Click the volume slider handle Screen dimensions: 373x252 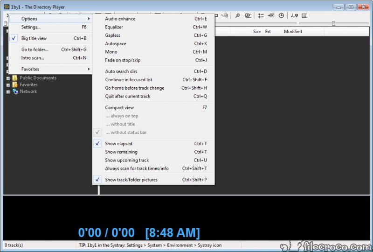click(x=333, y=23)
